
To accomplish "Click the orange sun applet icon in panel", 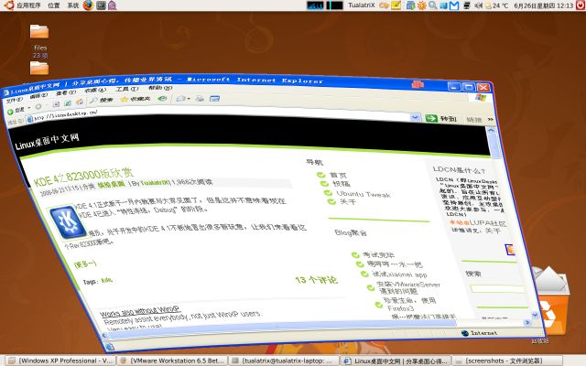I will point(421,5).
